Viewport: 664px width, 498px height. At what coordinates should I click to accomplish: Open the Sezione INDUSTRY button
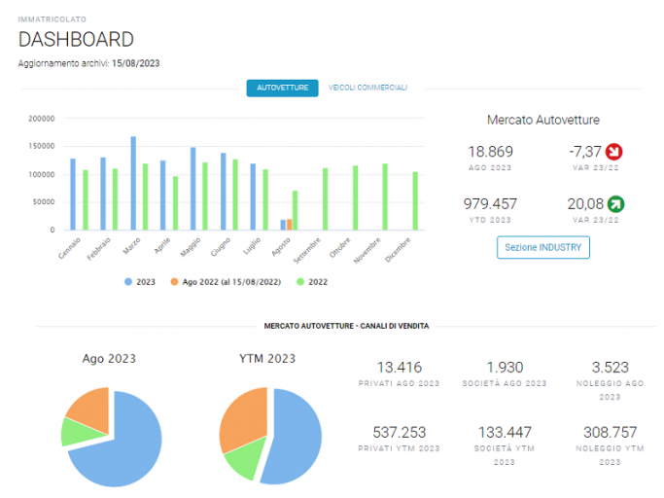tap(542, 247)
